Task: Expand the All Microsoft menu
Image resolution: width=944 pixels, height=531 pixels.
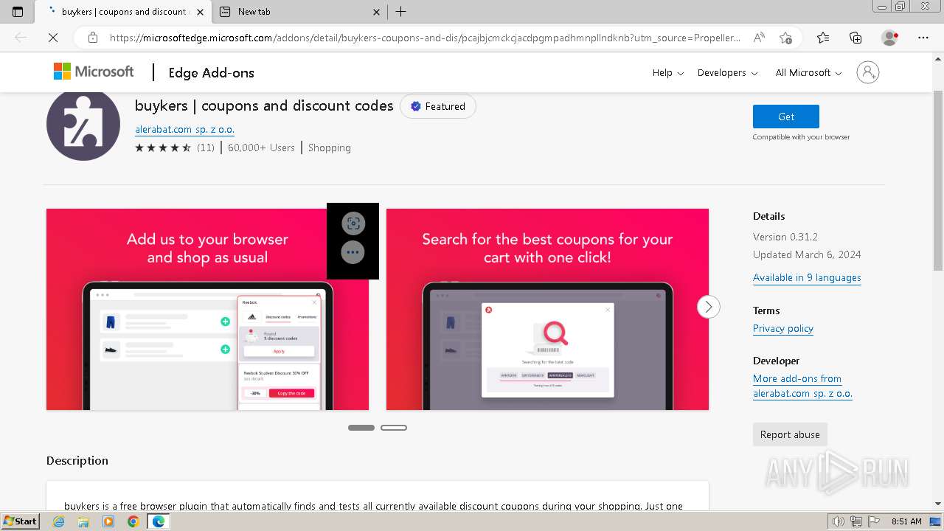Action: click(x=808, y=72)
